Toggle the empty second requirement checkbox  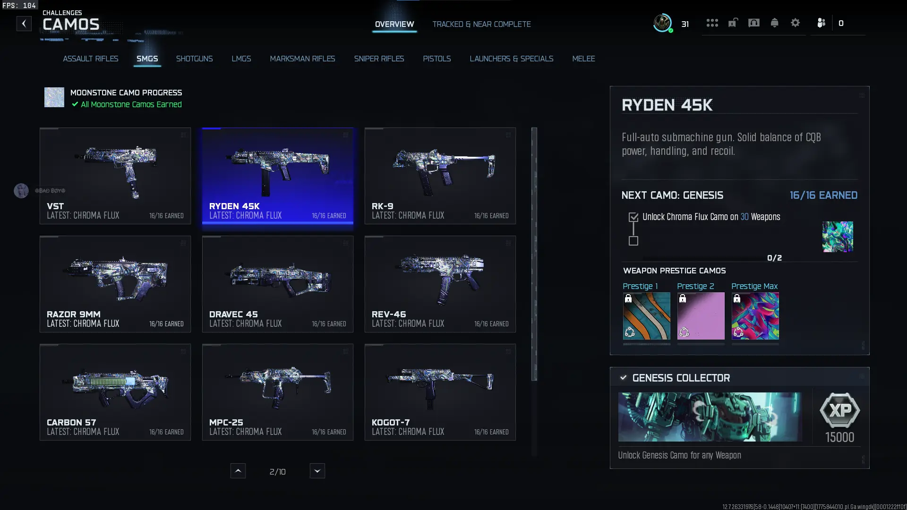633,241
